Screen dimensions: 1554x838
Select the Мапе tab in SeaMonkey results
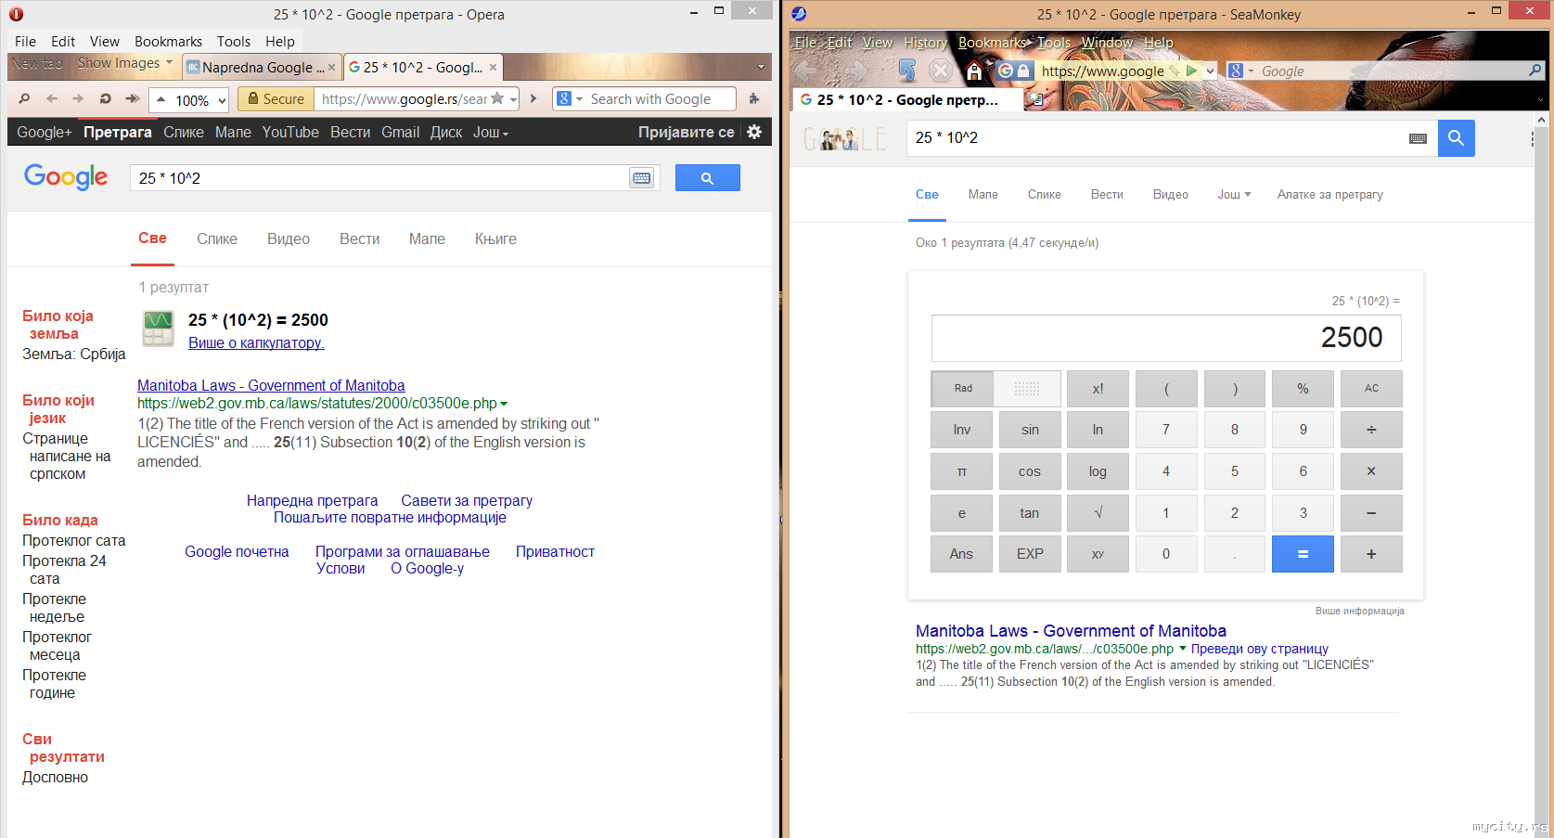[982, 194]
